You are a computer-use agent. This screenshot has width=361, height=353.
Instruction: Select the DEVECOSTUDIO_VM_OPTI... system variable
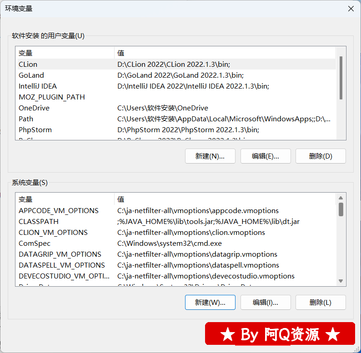(x=176, y=276)
